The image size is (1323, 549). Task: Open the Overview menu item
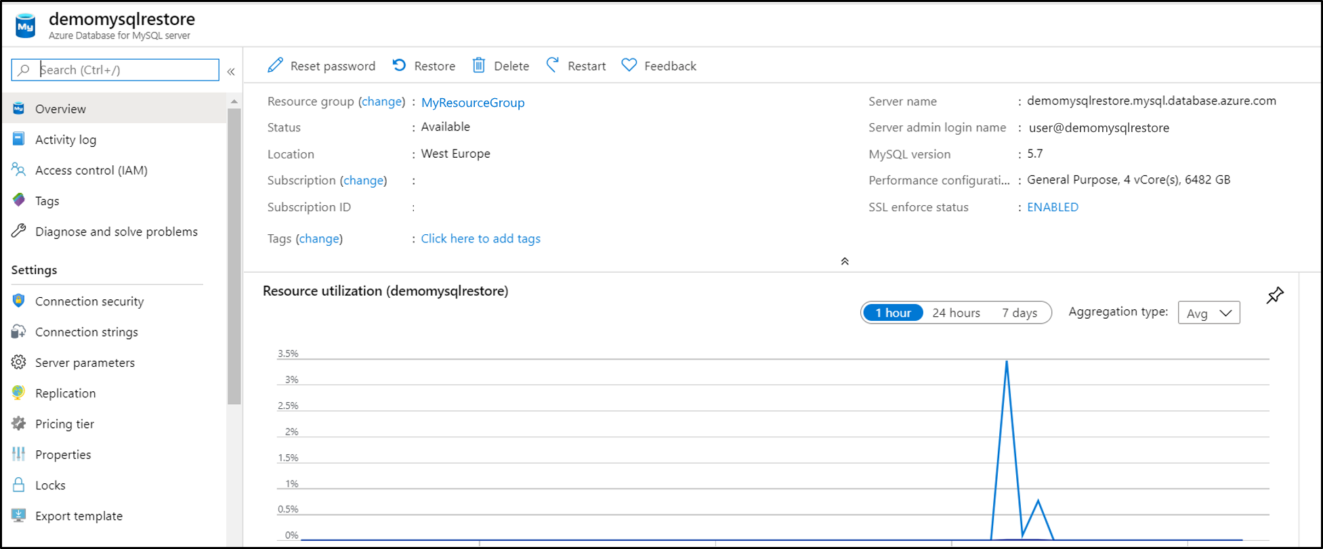pyautogui.click(x=115, y=108)
